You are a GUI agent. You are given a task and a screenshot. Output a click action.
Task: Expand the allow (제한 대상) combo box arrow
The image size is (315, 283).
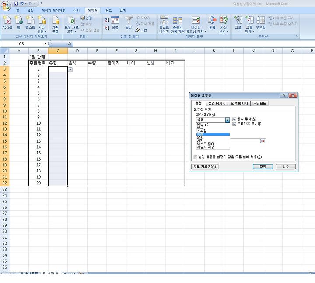(227, 120)
